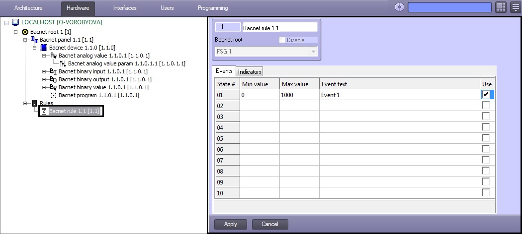Open the layout grid icon at top right

pyautogui.click(x=501, y=7)
